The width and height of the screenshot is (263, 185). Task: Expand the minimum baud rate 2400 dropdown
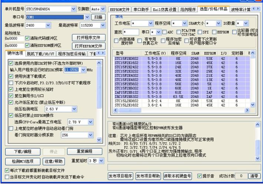48,25
